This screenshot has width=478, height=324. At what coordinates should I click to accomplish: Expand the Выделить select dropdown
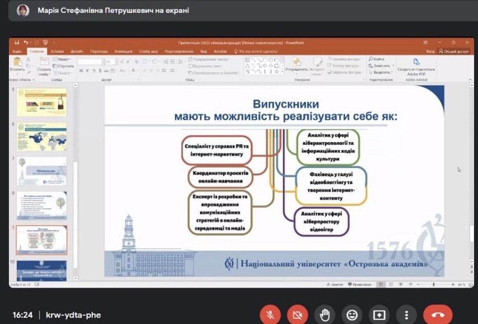[x=381, y=72]
